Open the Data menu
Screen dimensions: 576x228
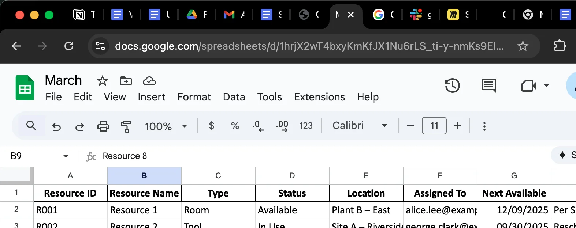234,97
